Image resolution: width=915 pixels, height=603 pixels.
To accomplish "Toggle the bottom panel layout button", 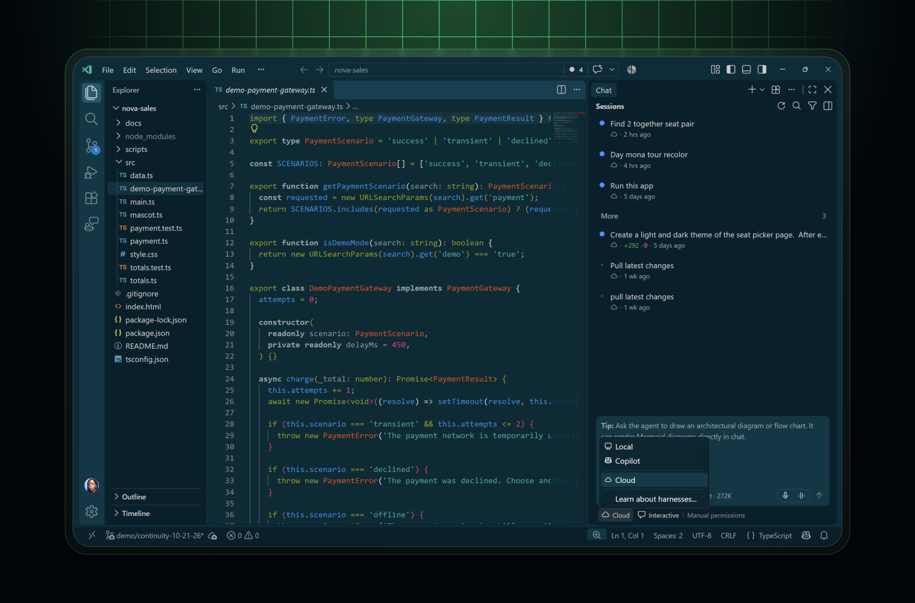I will 747,70.
